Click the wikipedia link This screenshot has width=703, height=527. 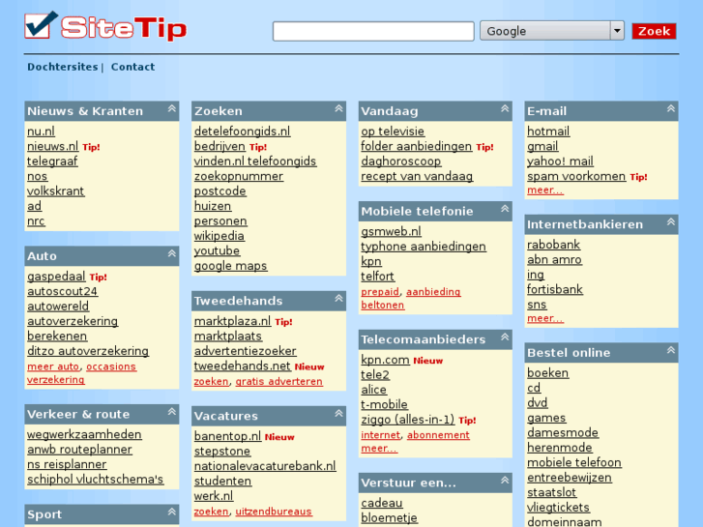219,236
